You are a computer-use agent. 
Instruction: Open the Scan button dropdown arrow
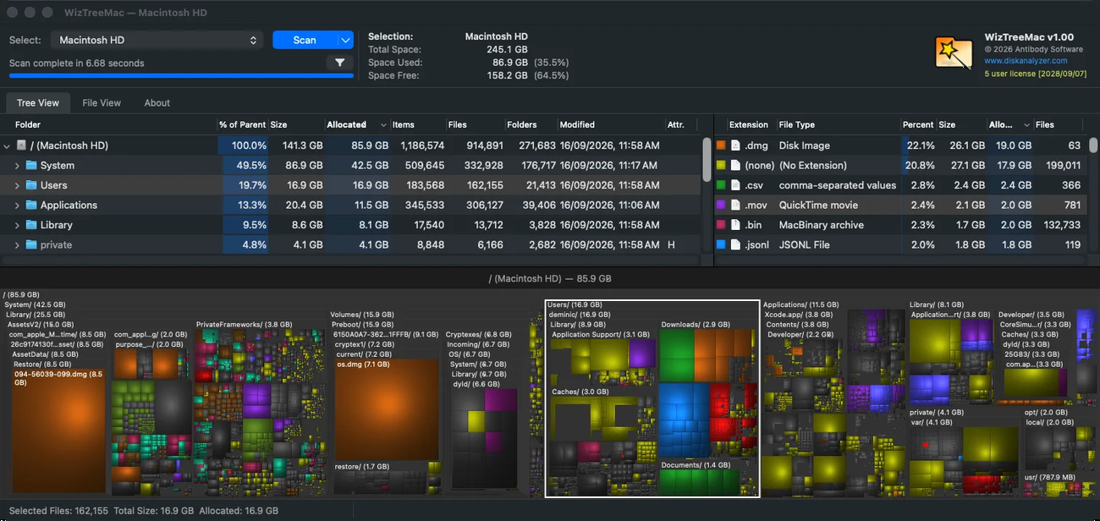coord(345,40)
